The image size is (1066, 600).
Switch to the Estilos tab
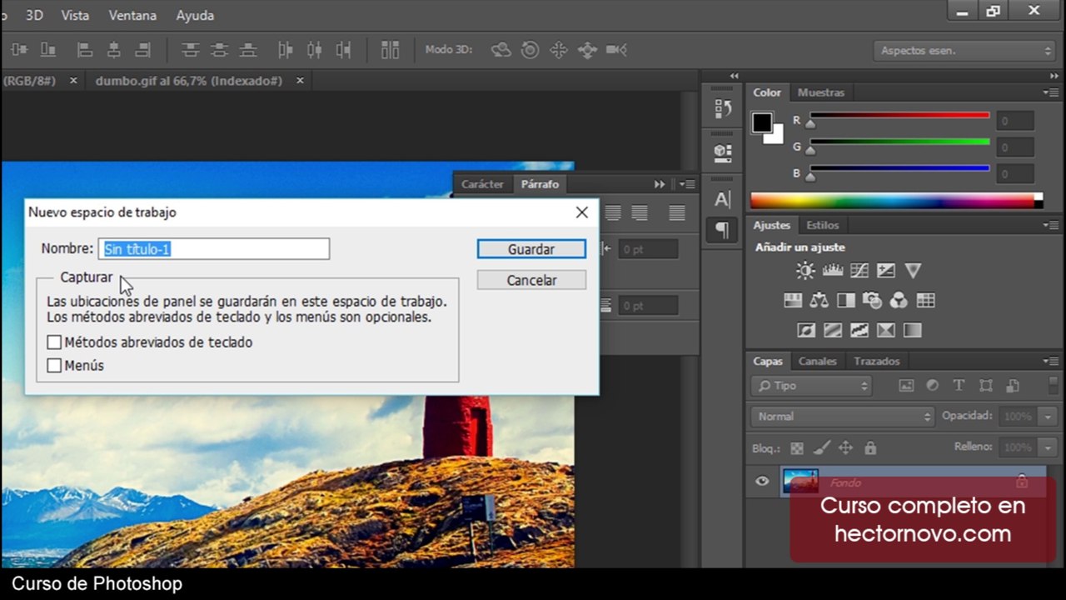[823, 225]
